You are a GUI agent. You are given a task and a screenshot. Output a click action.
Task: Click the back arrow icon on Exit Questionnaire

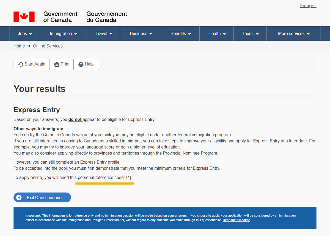(x=19, y=198)
